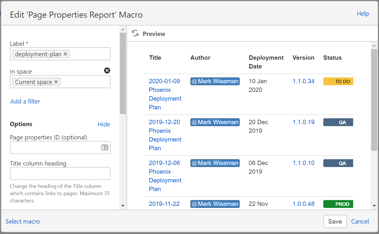
Task: Click the preview scrollbar up arrow
Action: (374, 46)
